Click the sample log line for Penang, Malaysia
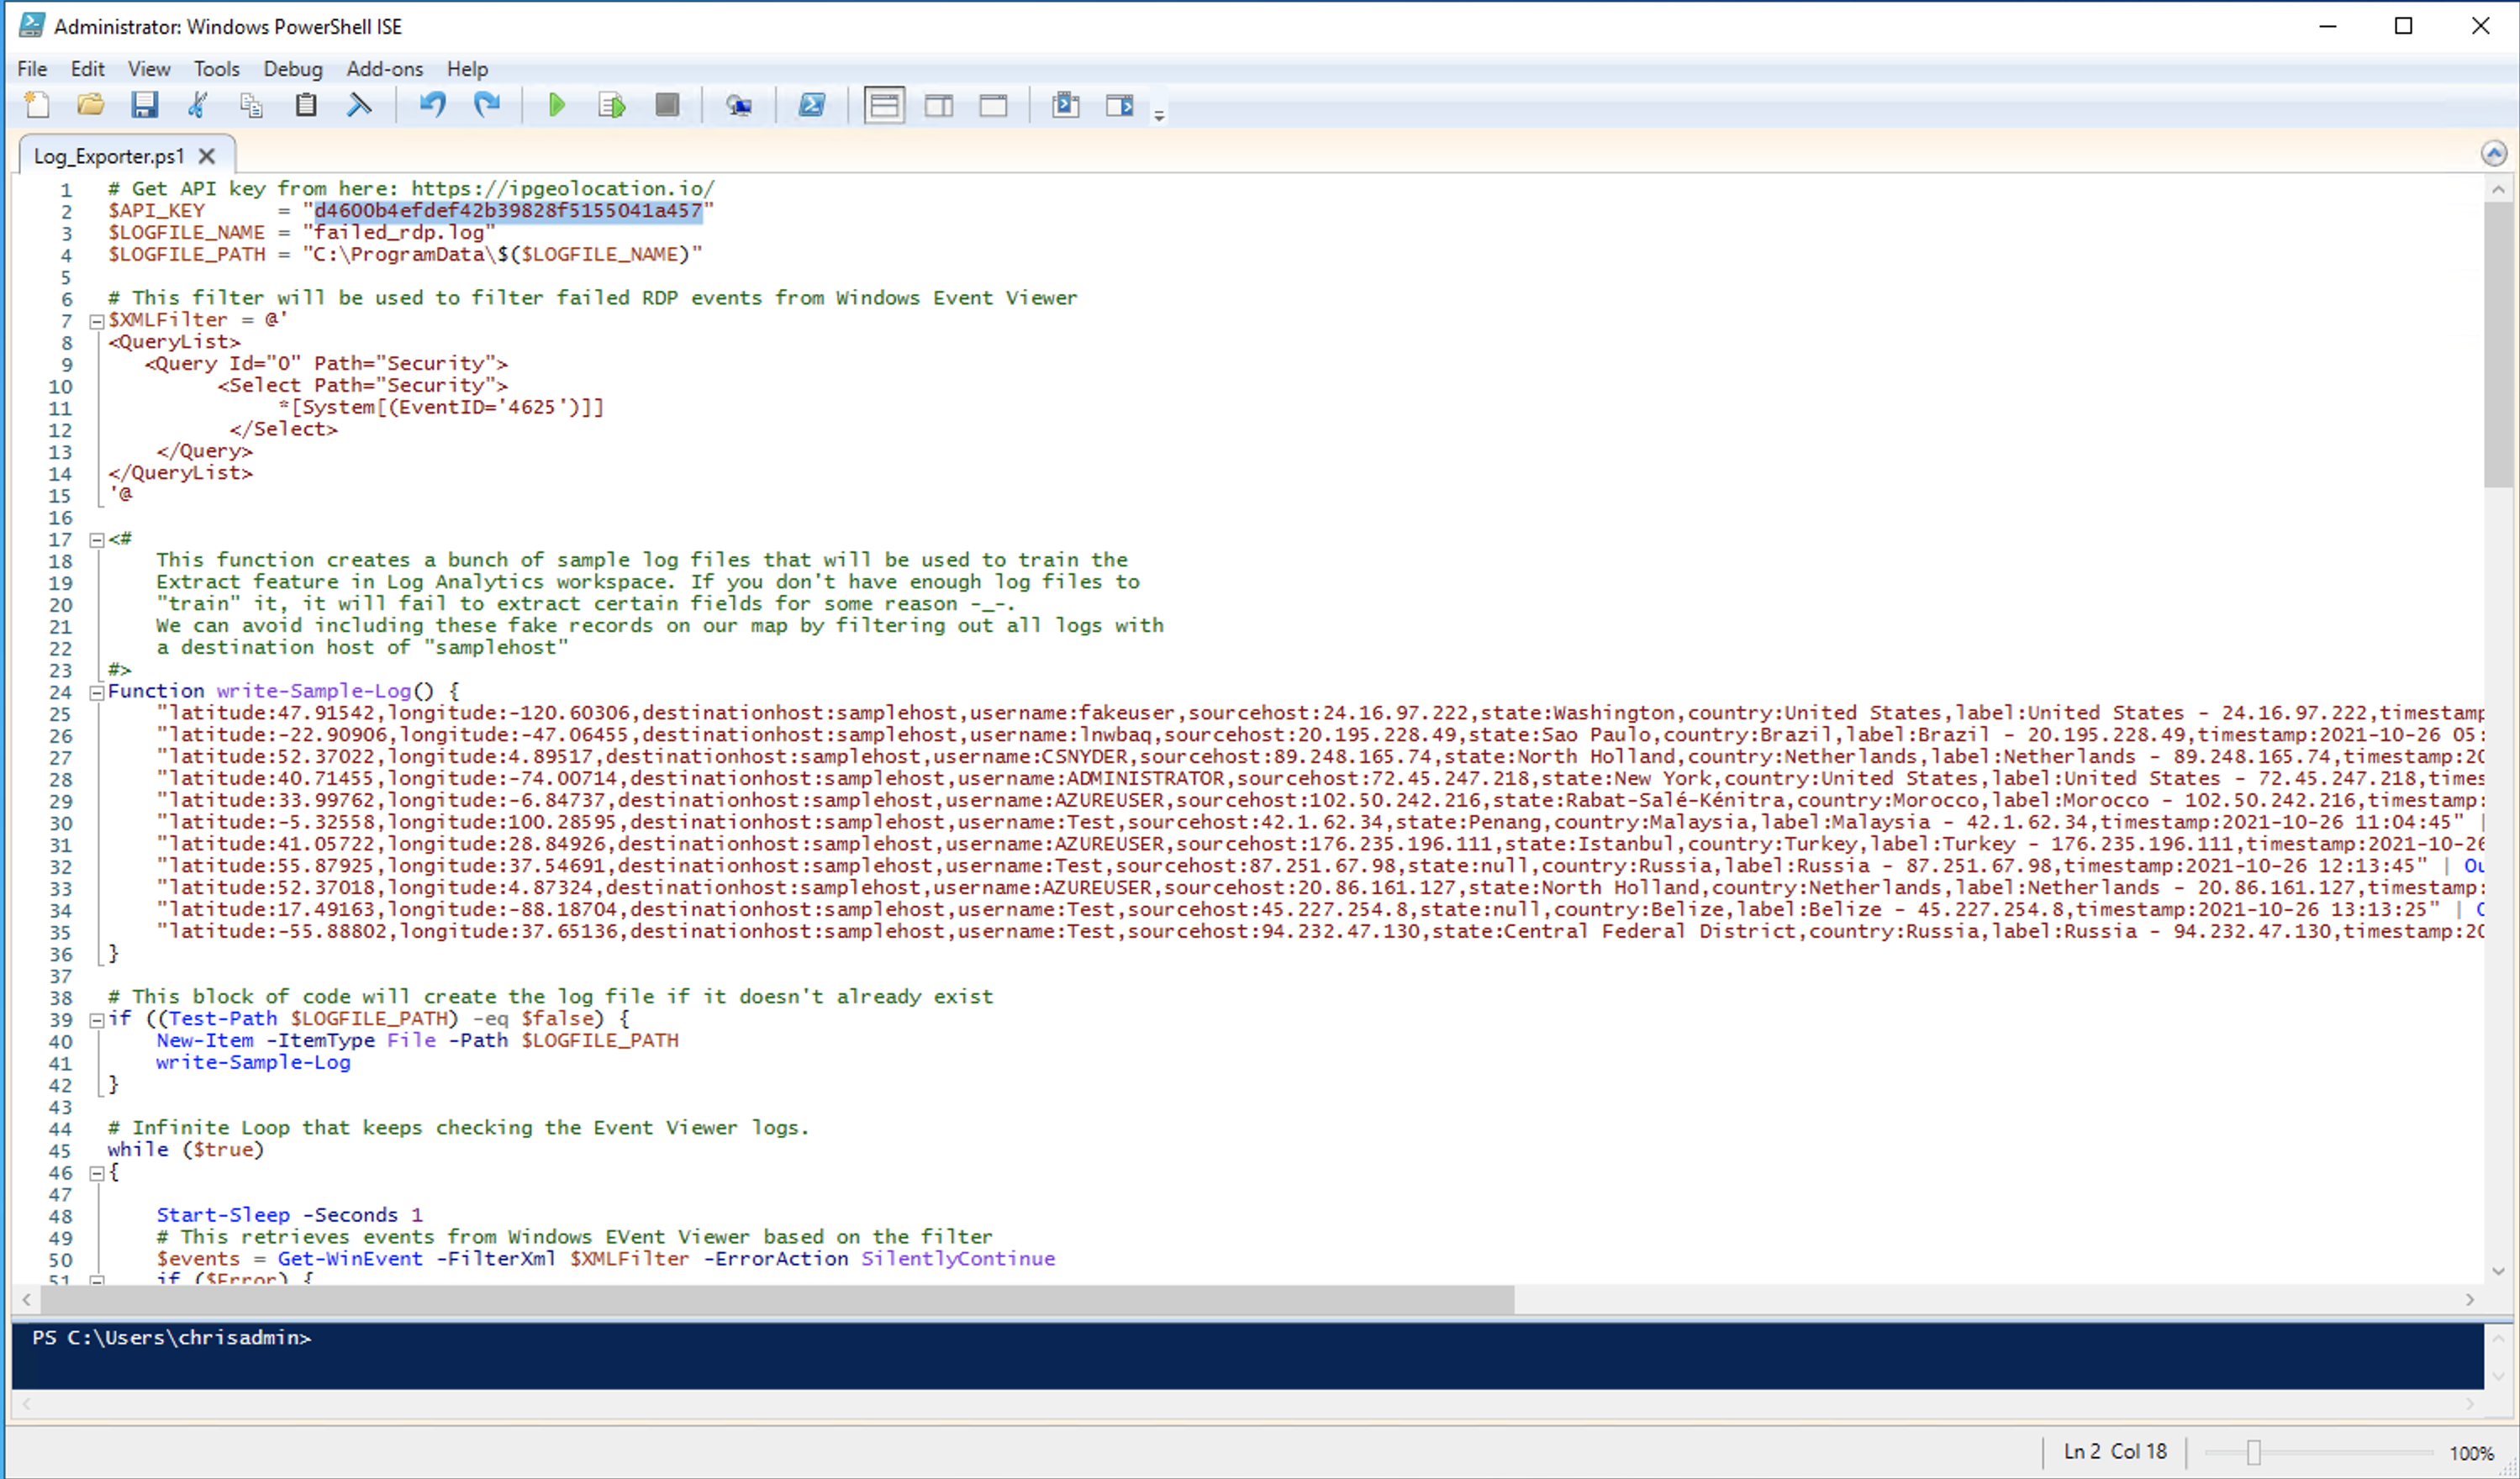This screenshot has height=1479, width=2520. (1320, 822)
